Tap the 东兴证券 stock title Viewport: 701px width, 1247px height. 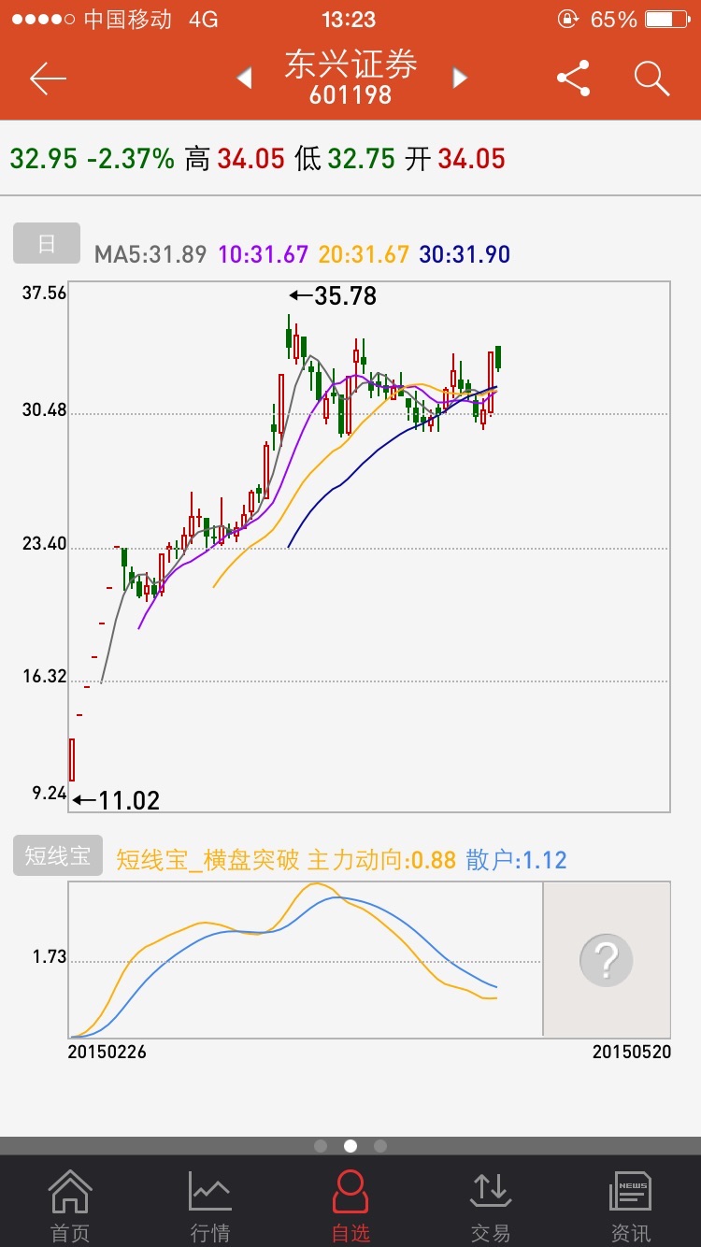click(x=350, y=64)
